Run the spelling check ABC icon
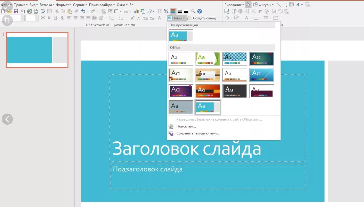This screenshot has width=364, height=207. pos(43,11)
